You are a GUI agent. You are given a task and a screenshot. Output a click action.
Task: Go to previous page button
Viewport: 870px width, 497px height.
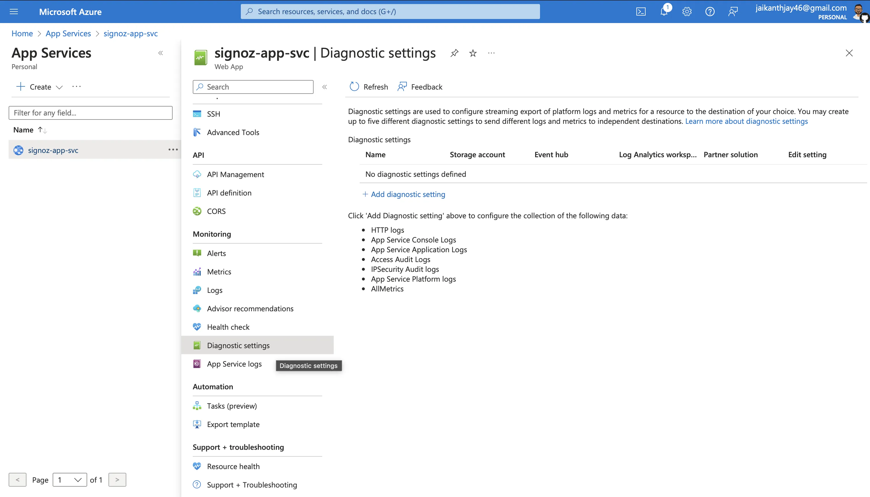tap(17, 480)
